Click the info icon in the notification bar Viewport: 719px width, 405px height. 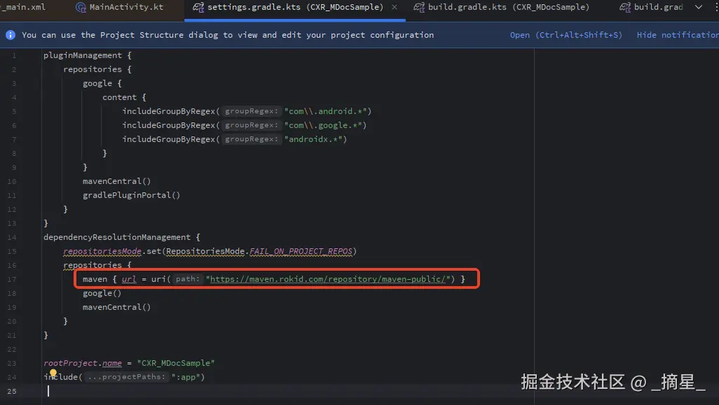[11, 35]
